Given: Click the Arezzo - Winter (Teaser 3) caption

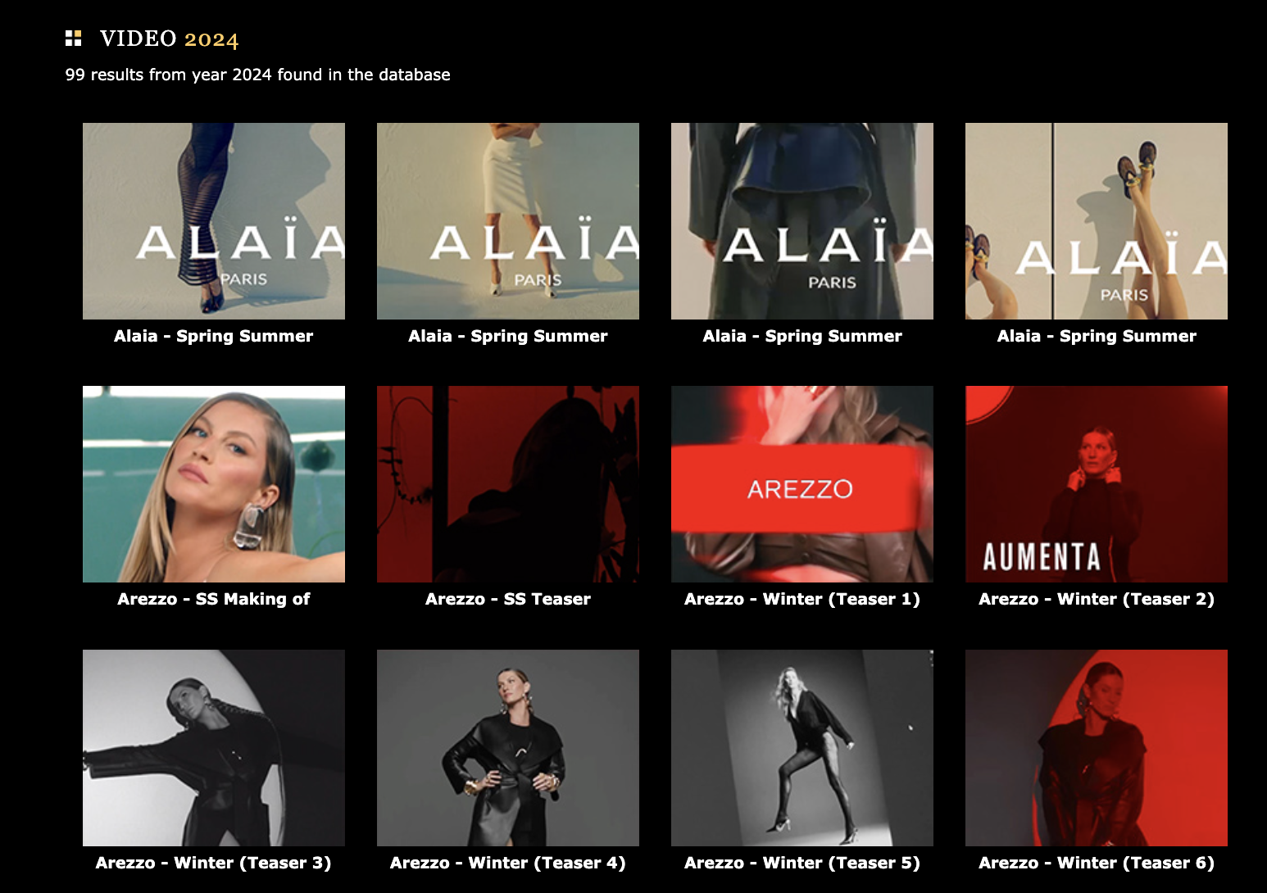Looking at the screenshot, I should 214,863.
